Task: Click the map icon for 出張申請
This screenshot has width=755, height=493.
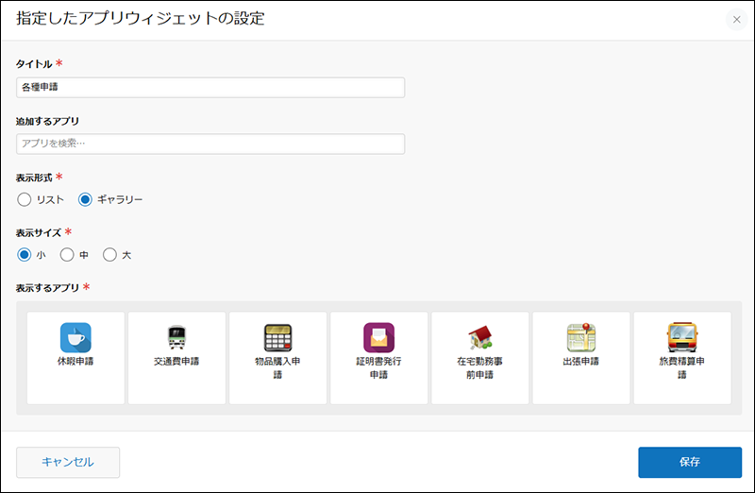Action: (x=581, y=337)
